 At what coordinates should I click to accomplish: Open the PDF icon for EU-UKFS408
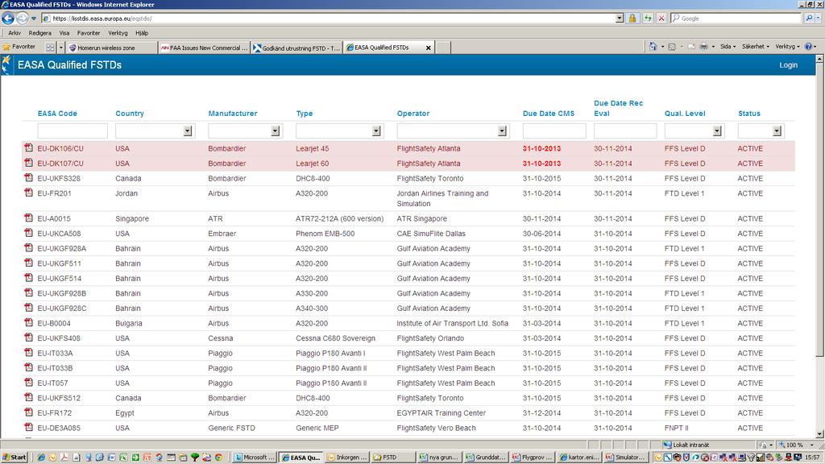pos(28,338)
